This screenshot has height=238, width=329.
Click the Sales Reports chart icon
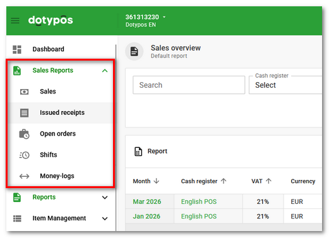pyautogui.click(x=17, y=71)
